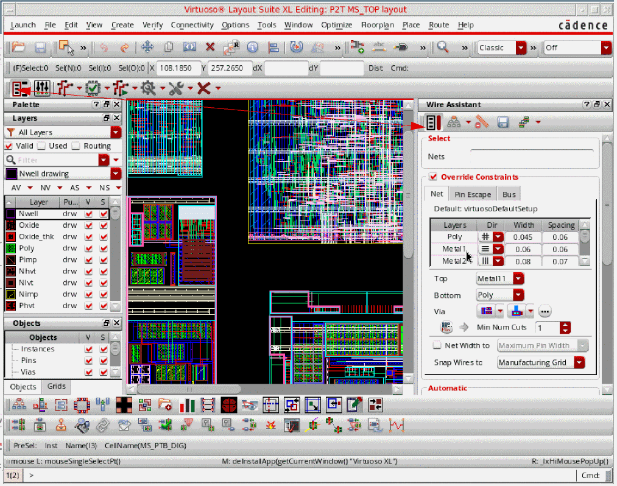The width and height of the screenshot is (617, 486).
Task: Click the Filter layers input field
Action: click(57, 160)
